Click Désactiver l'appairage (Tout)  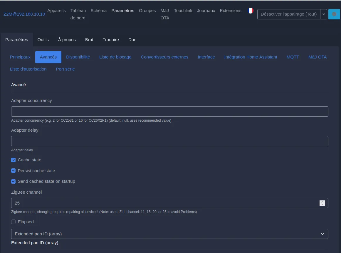[288, 14]
